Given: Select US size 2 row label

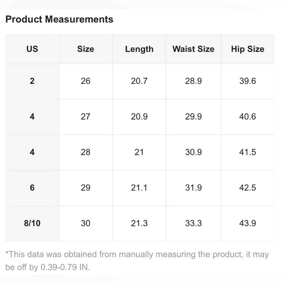Looking at the screenshot, I should (32, 81).
